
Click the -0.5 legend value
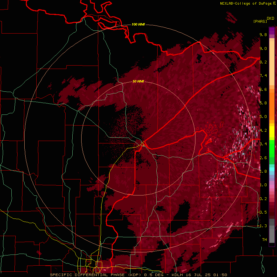[x=262, y=212]
